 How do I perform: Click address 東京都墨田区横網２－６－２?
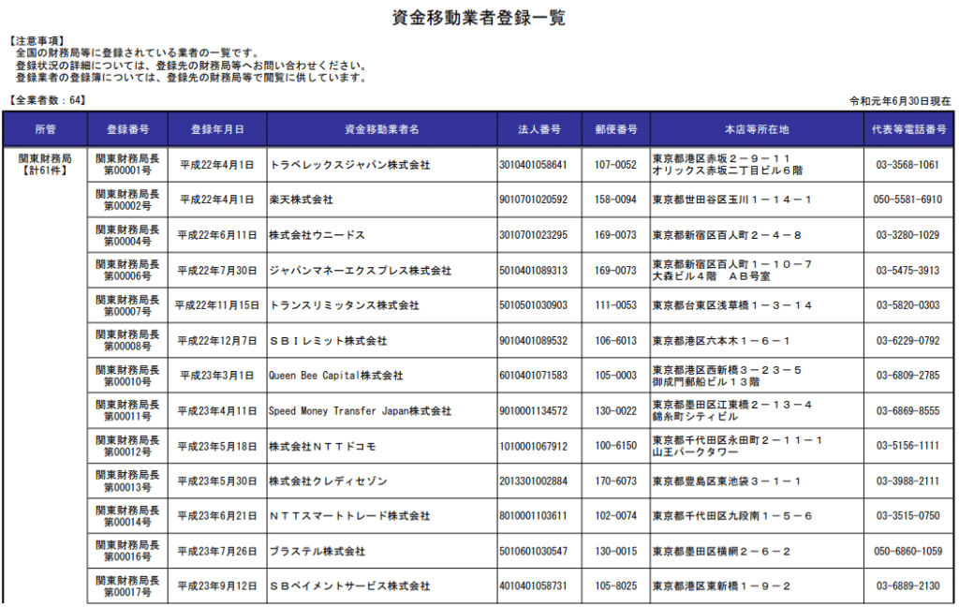coord(721,552)
